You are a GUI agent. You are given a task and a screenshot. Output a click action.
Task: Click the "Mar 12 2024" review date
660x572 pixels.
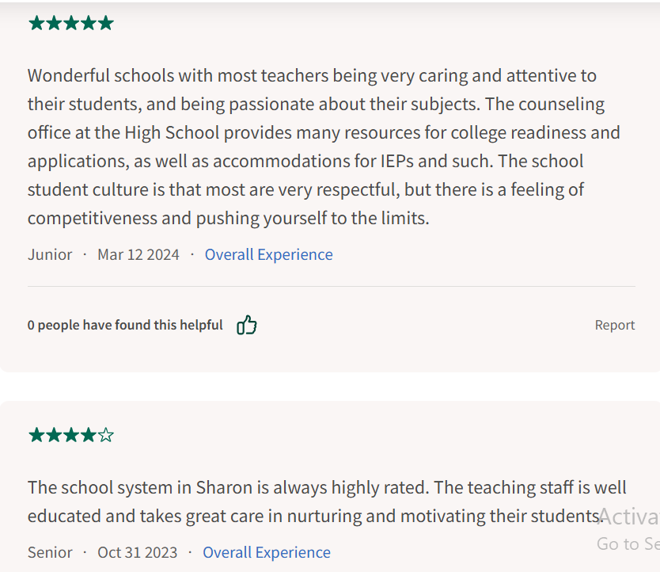[138, 254]
